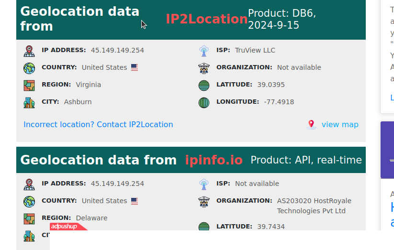Click the organization icon beside AS203020 HostRoyale
The width and height of the screenshot is (394, 250).
[x=204, y=202]
